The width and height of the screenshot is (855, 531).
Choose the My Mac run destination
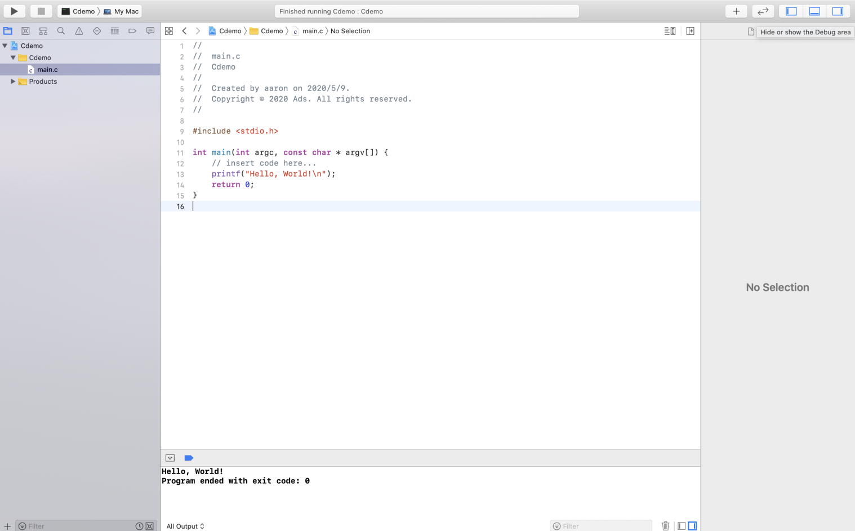click(121, 11)
